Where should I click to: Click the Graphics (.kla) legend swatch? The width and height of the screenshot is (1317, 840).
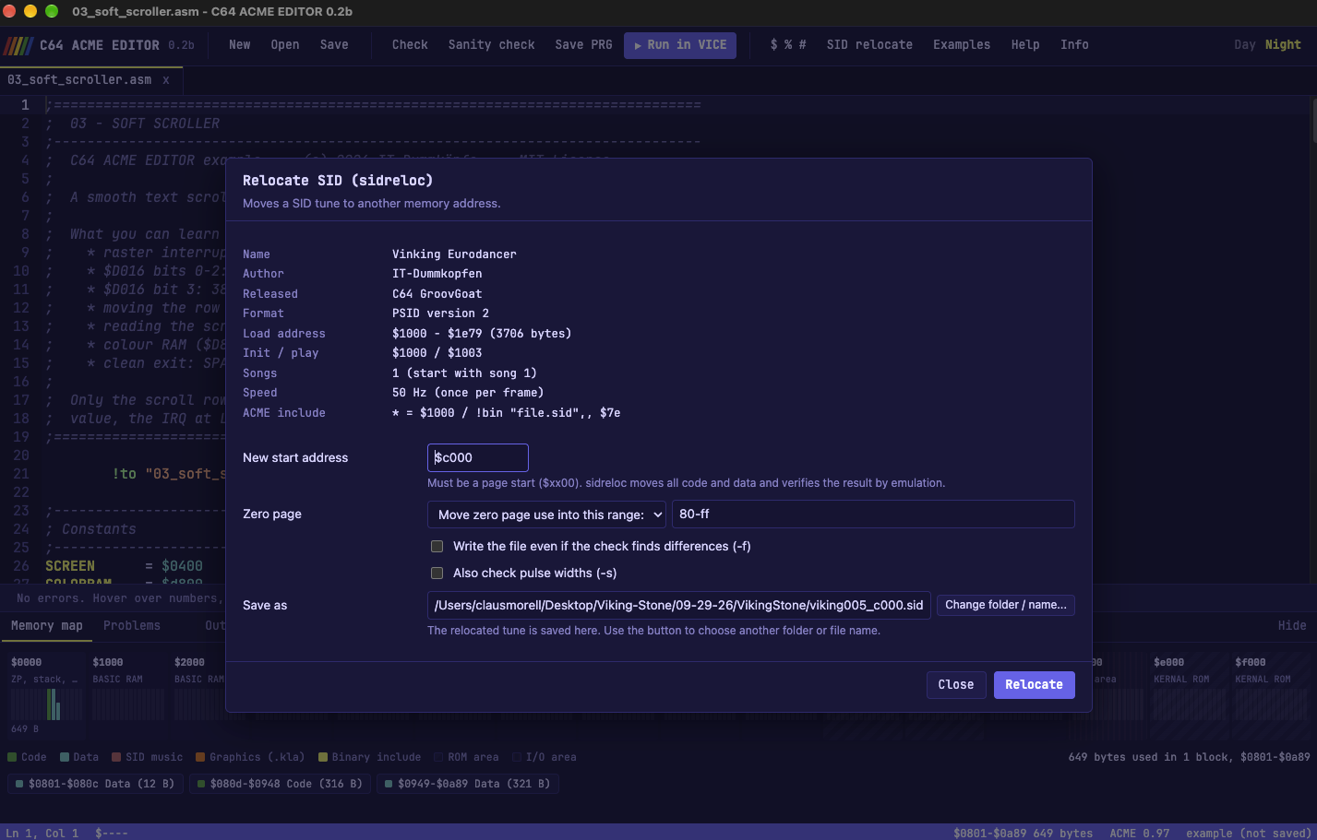tap(200, 758)
